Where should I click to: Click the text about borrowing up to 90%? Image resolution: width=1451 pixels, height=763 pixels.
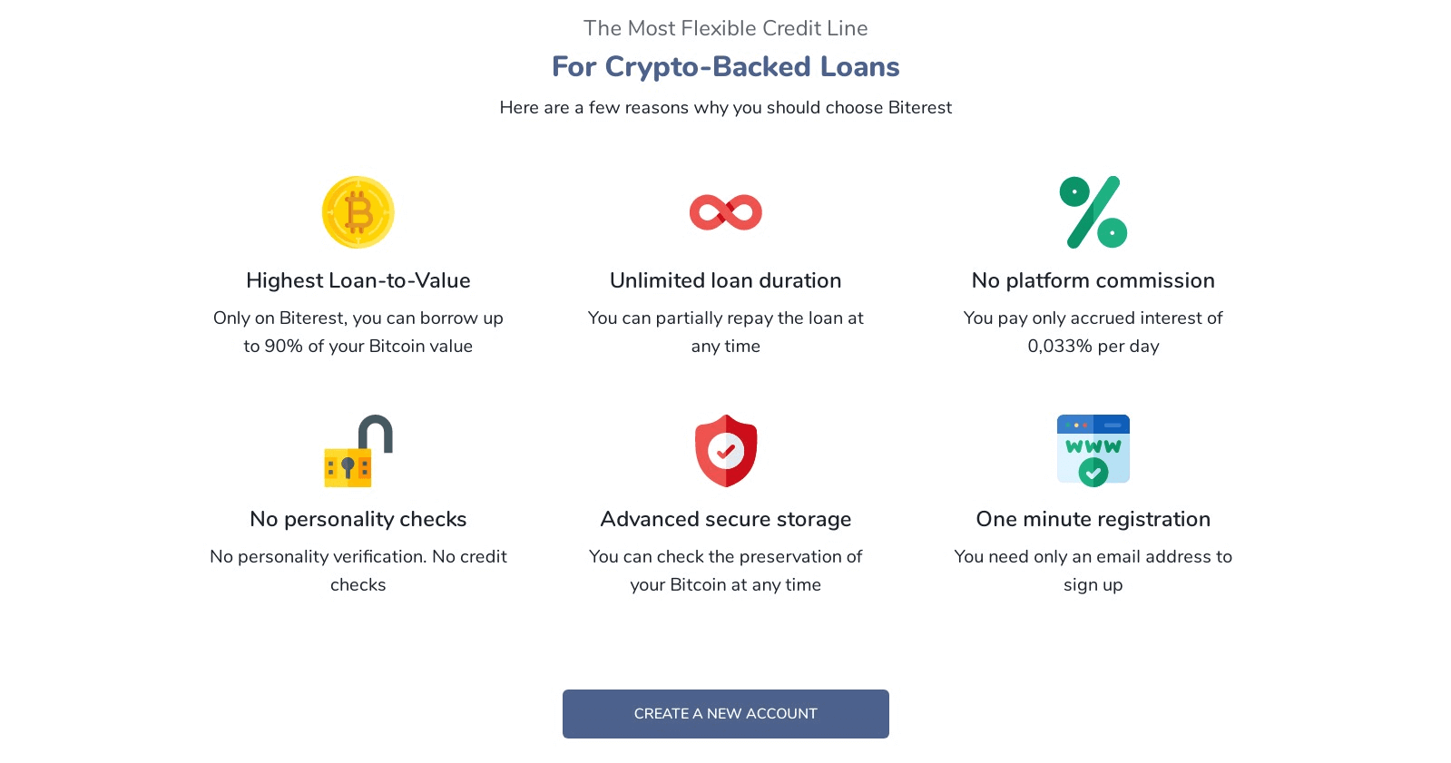[358, 332]
